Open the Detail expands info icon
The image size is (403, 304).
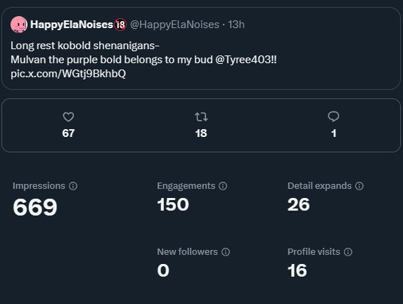[359, 186]
